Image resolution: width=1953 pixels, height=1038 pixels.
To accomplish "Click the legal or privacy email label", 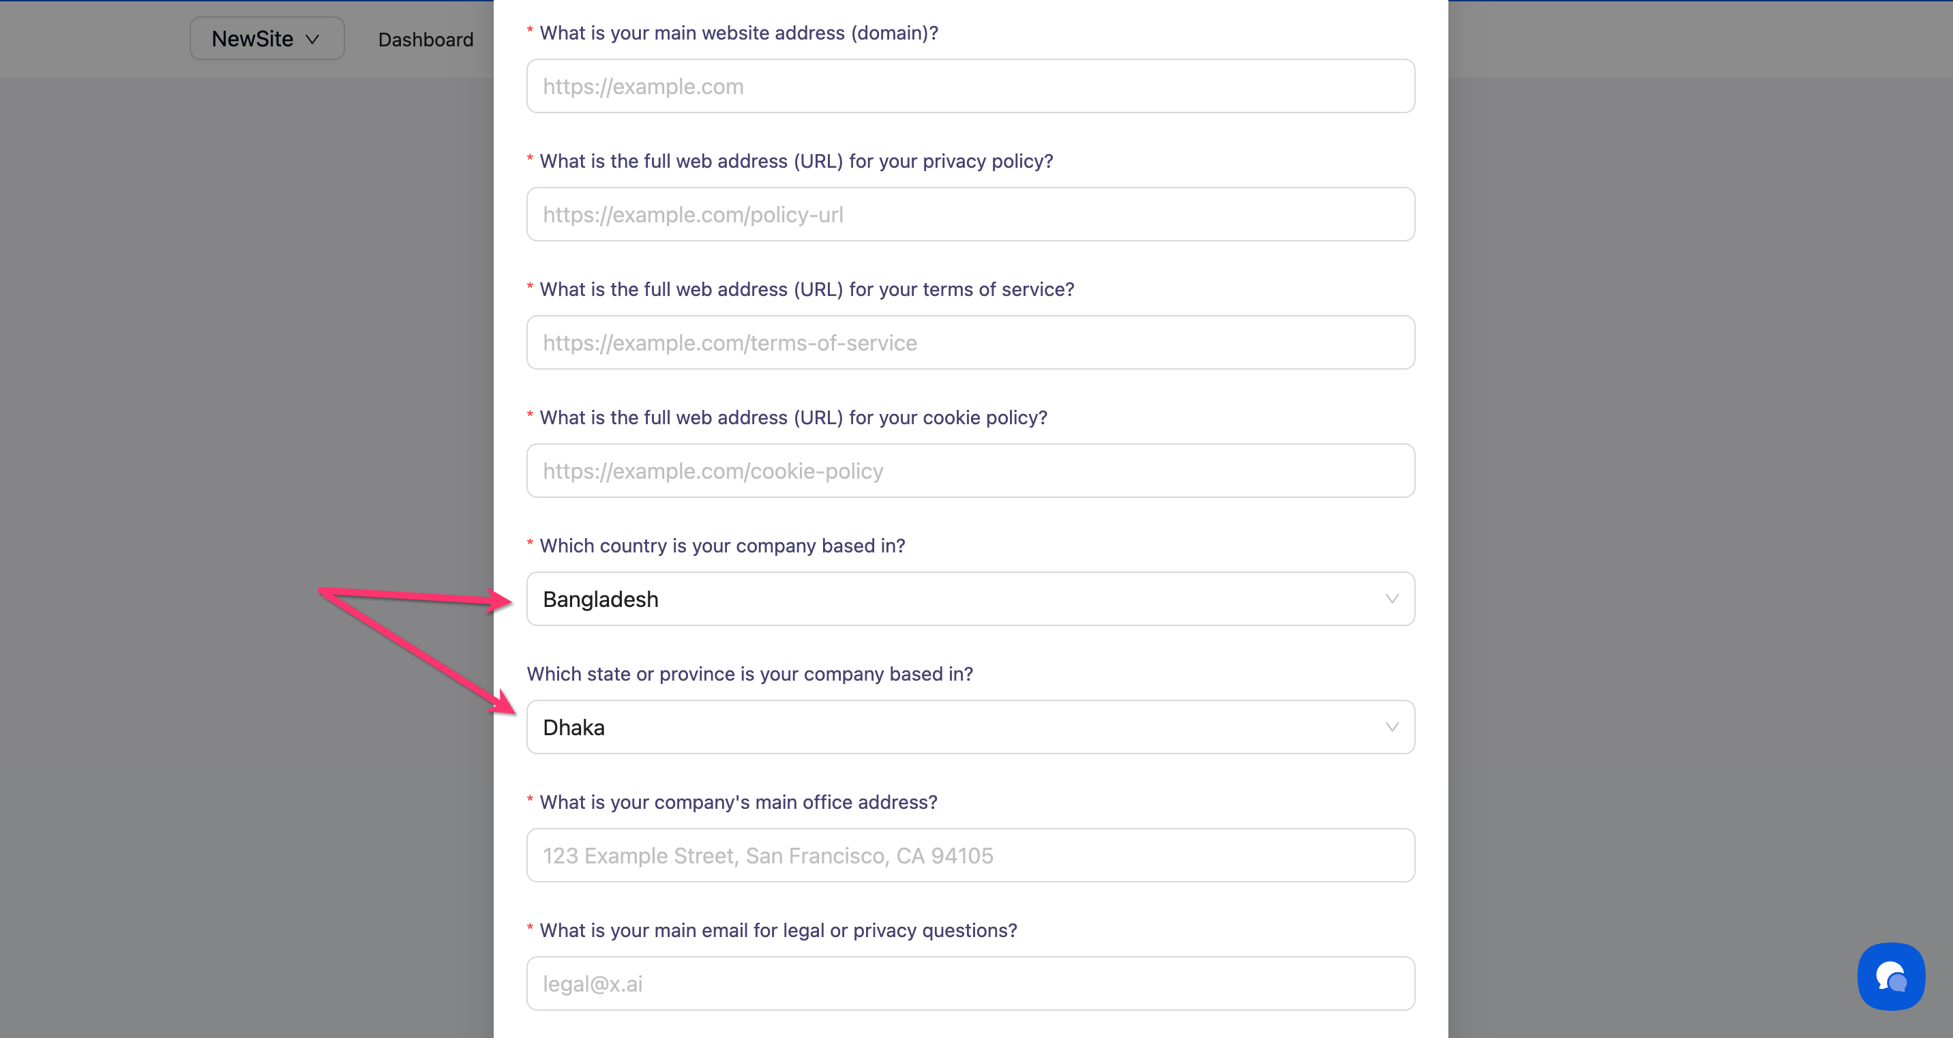I will pyautogui.click(x=778, y=930).
